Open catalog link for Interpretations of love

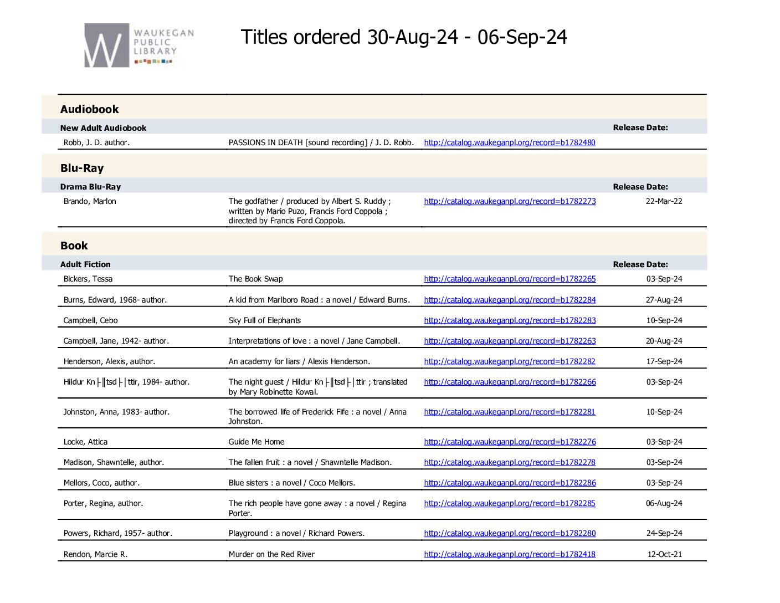click(510, 341)
